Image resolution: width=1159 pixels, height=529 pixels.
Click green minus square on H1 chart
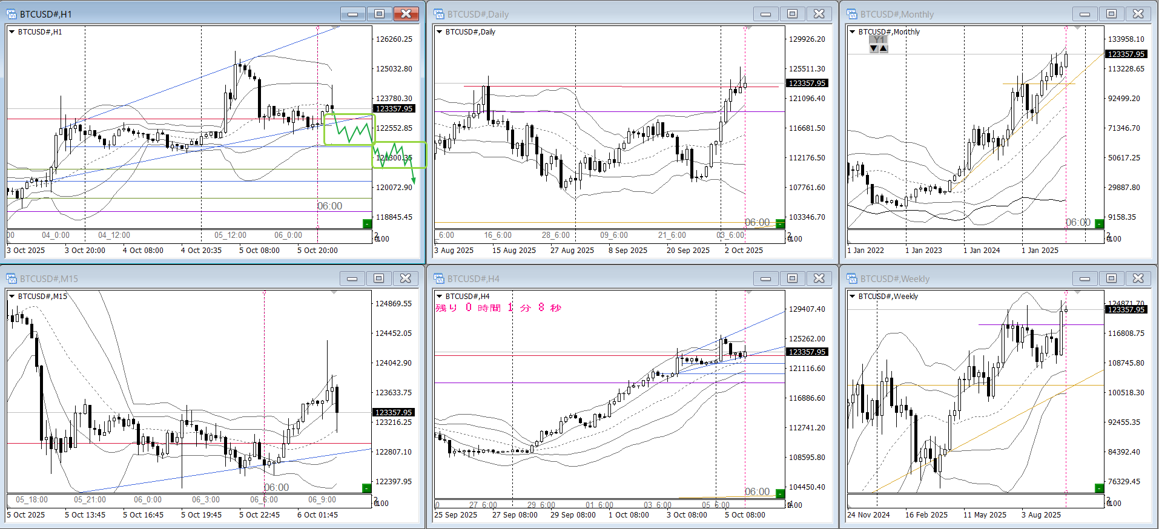(366, 224)
